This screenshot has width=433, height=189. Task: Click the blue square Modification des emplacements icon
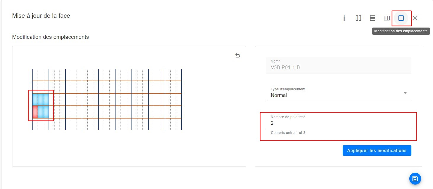coord(401,18)
